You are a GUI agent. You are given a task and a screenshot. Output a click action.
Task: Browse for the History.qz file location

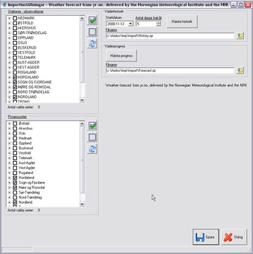[240, 35]
